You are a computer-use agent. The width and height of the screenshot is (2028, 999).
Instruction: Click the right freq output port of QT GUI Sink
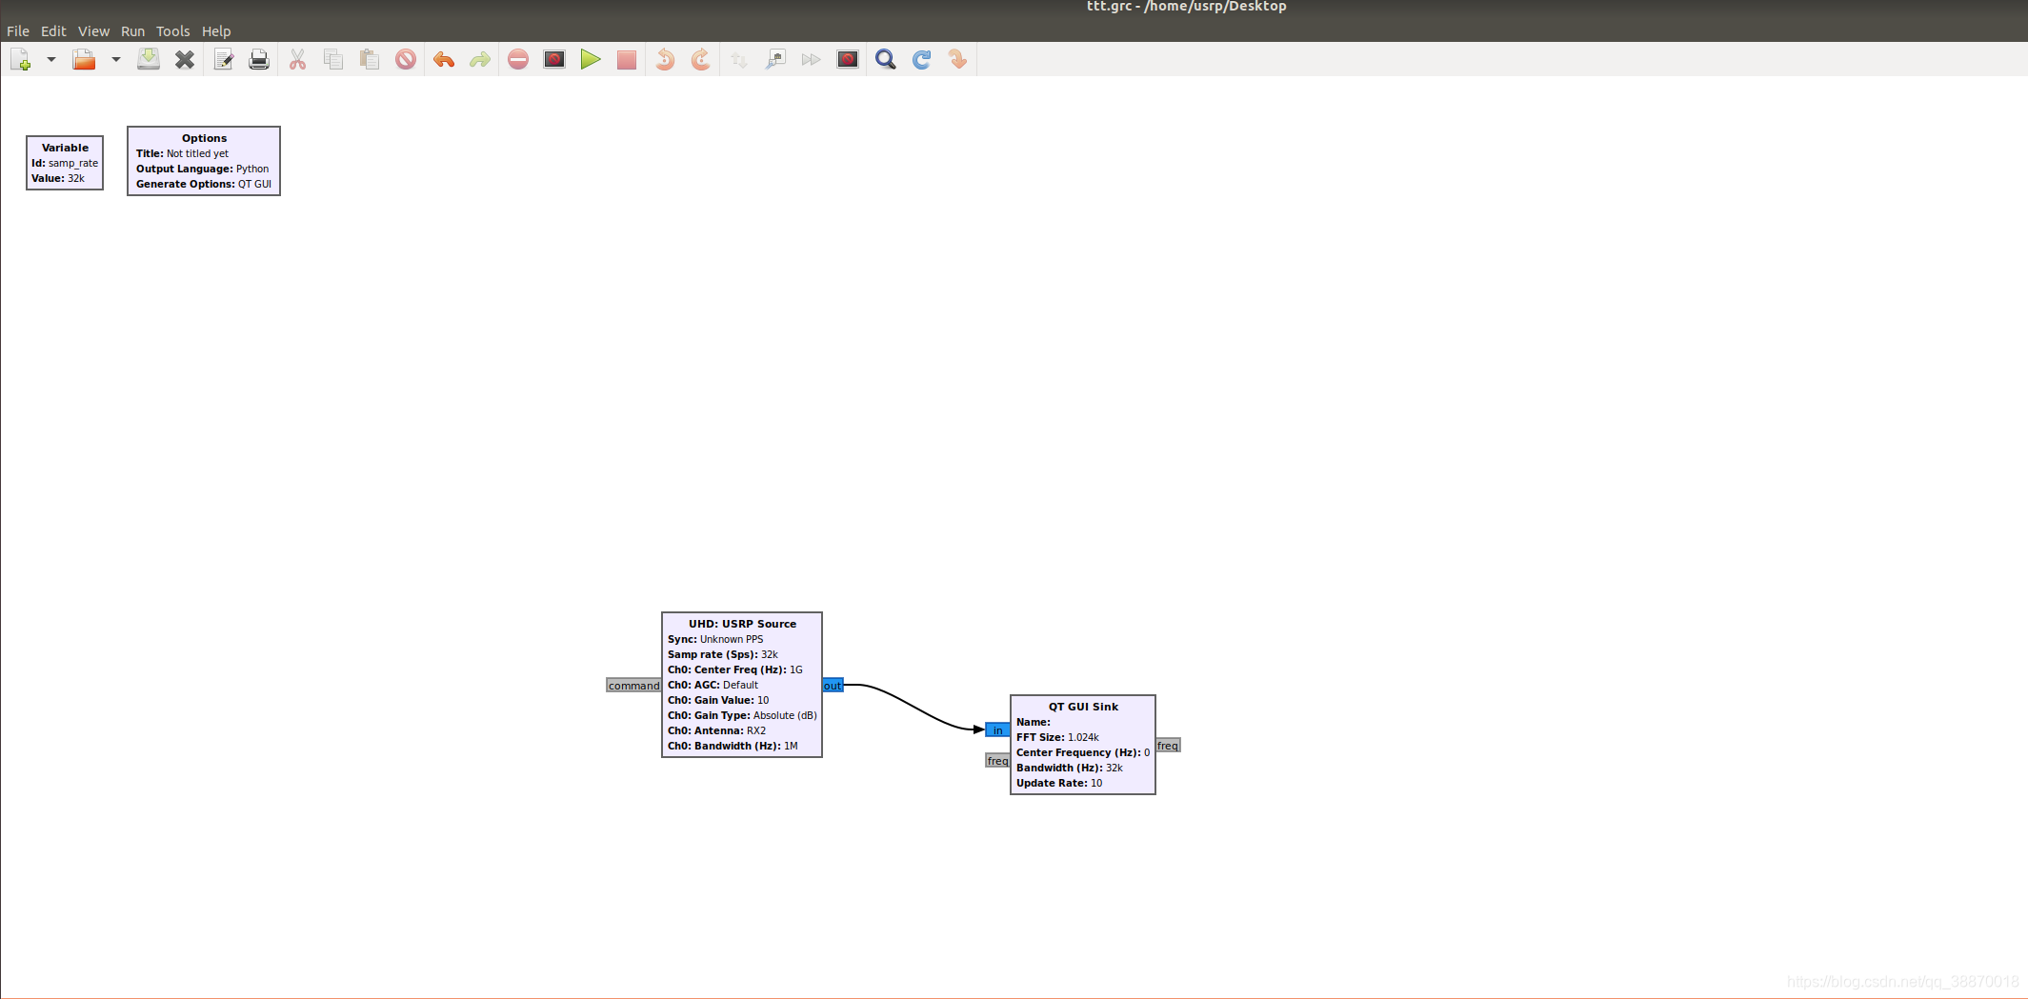click(x=1168, y=746)
